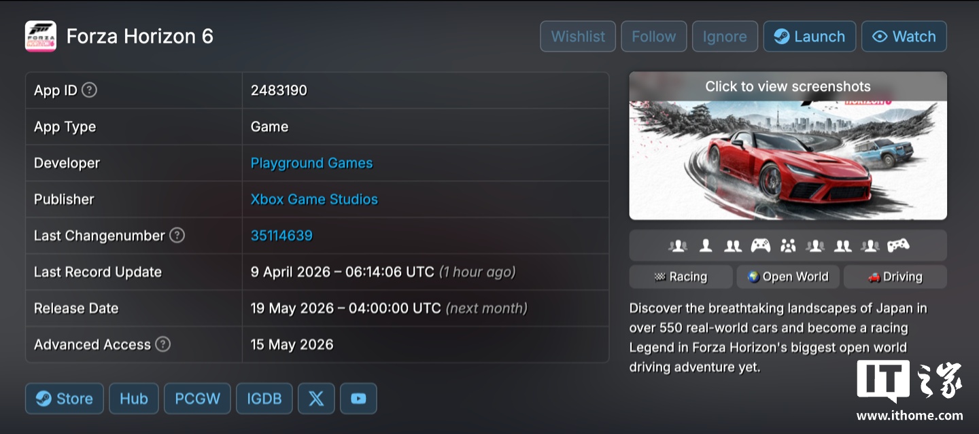Click the family sharing group icon
This screenshot has width=979, height=434.
pyautogui.click(x=788, y=246)
